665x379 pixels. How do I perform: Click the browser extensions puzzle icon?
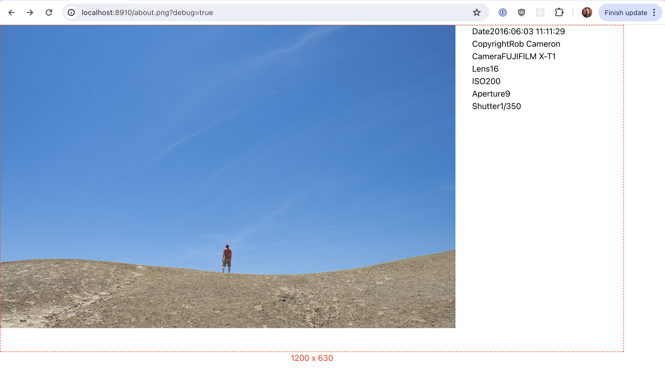point(559,12)
